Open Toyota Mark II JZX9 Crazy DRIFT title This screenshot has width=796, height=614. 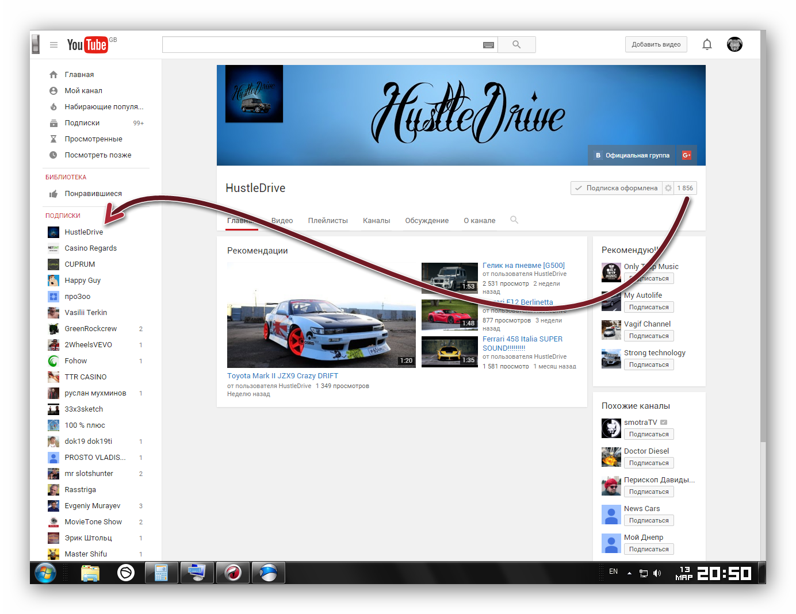coord(282,376)
